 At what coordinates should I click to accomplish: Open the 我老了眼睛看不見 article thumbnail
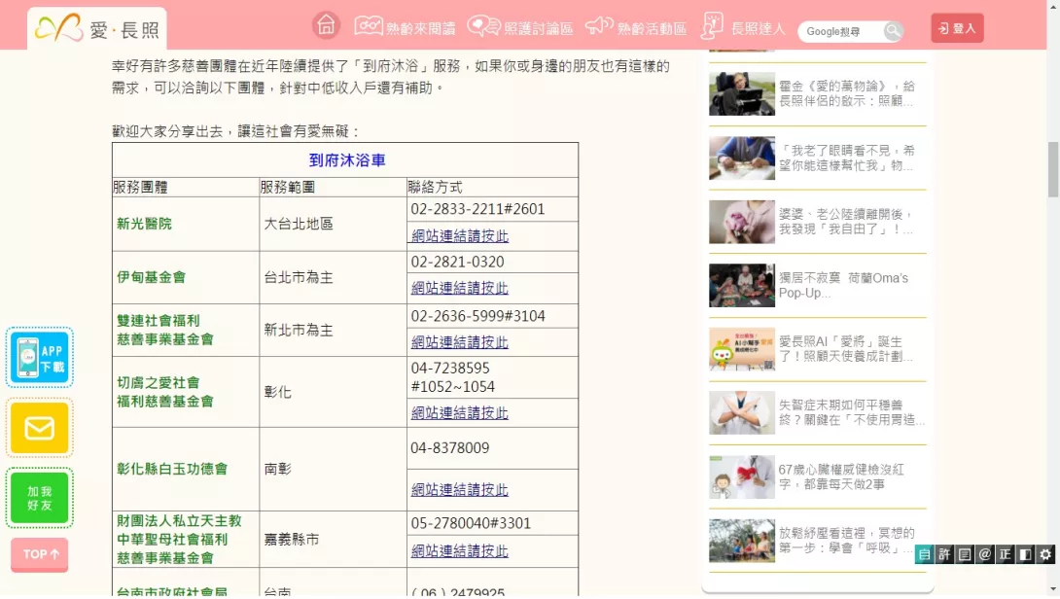click(742, 159)
